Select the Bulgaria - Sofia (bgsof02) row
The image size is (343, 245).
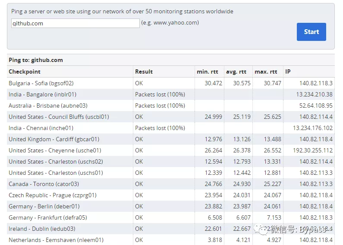coord(170,83)
